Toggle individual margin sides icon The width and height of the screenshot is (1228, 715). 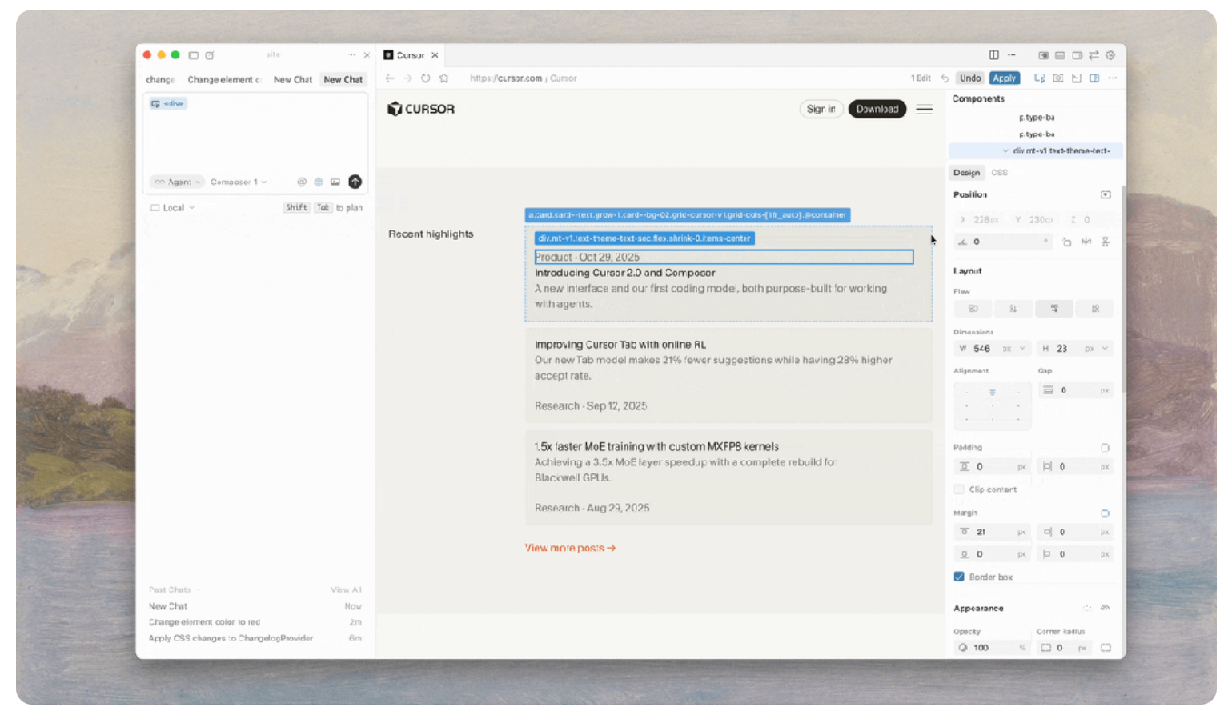[1105, 513]
